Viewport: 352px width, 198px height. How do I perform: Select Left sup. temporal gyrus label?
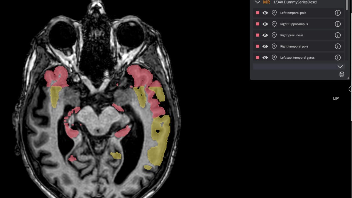297,57
